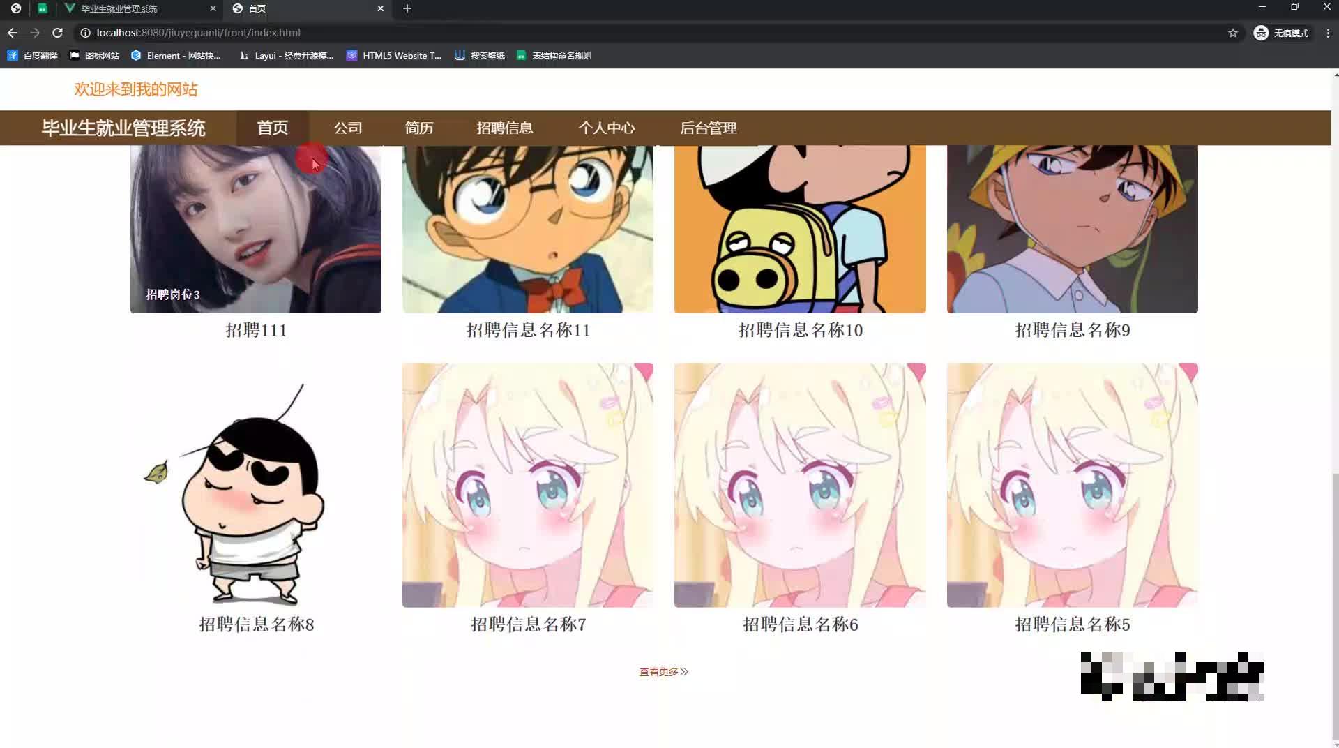Open 百度翻译 bookmark

tap(32, 55)
